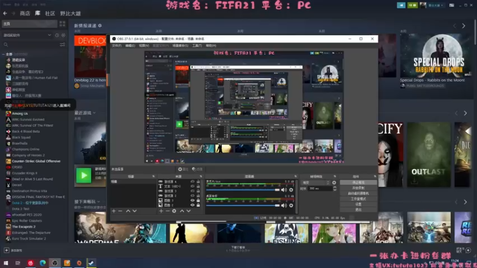Viewport: 477px width, 268px height.
Task: Move scene down with scenes panel down arrow
Action: tap(135, 211)
